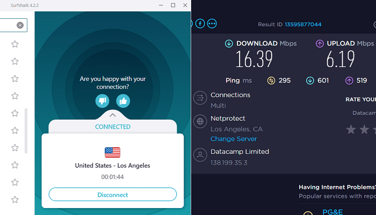Click the thumbs up feedback icon
The width and height of the screenshot is (376, 215).
pyautogui.click(x=123, y=100)
